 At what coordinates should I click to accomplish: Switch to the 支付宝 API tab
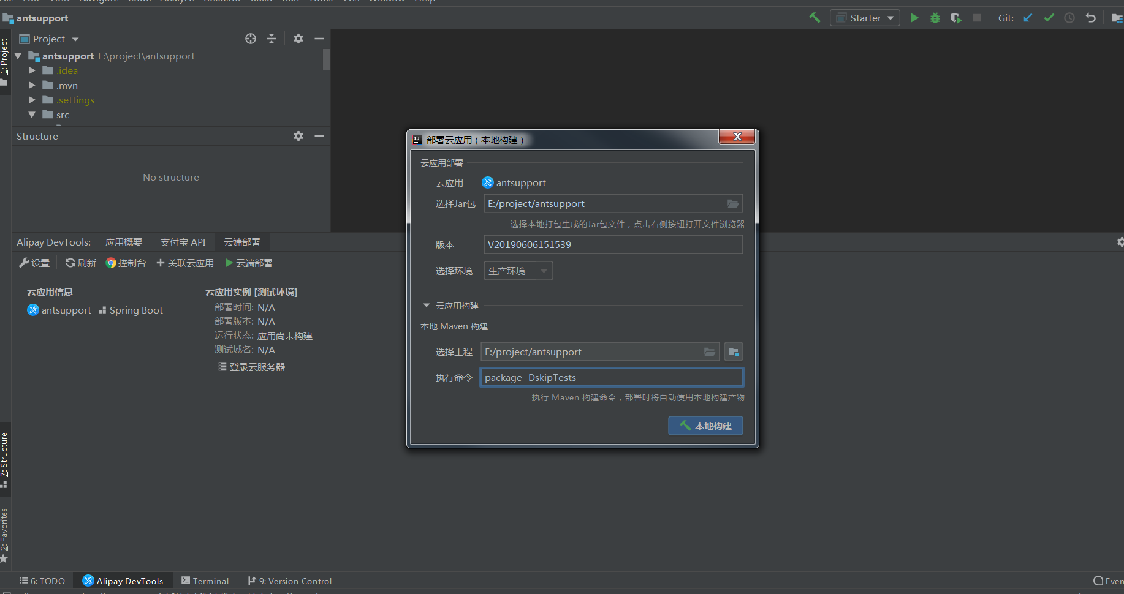pos(183,242)
